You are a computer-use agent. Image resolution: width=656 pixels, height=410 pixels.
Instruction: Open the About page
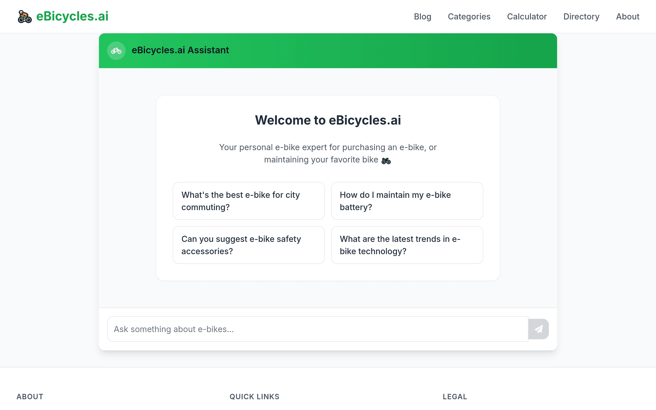[x=628, y=17]
